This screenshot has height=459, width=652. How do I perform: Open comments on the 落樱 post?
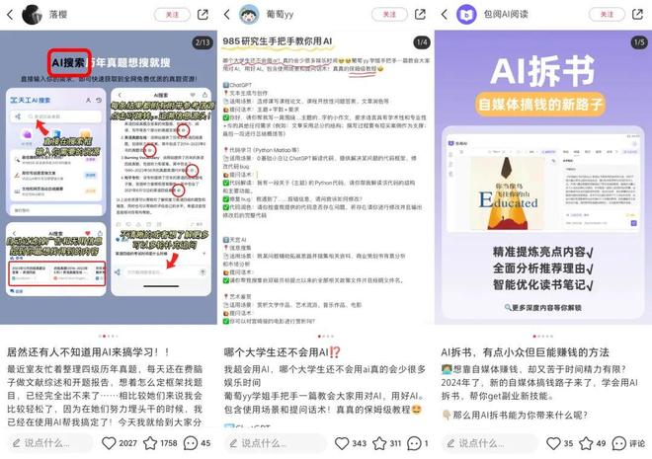click(192, 443)
